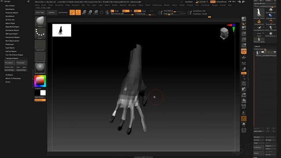Adjust the Draw Size slider

point(174,14)
